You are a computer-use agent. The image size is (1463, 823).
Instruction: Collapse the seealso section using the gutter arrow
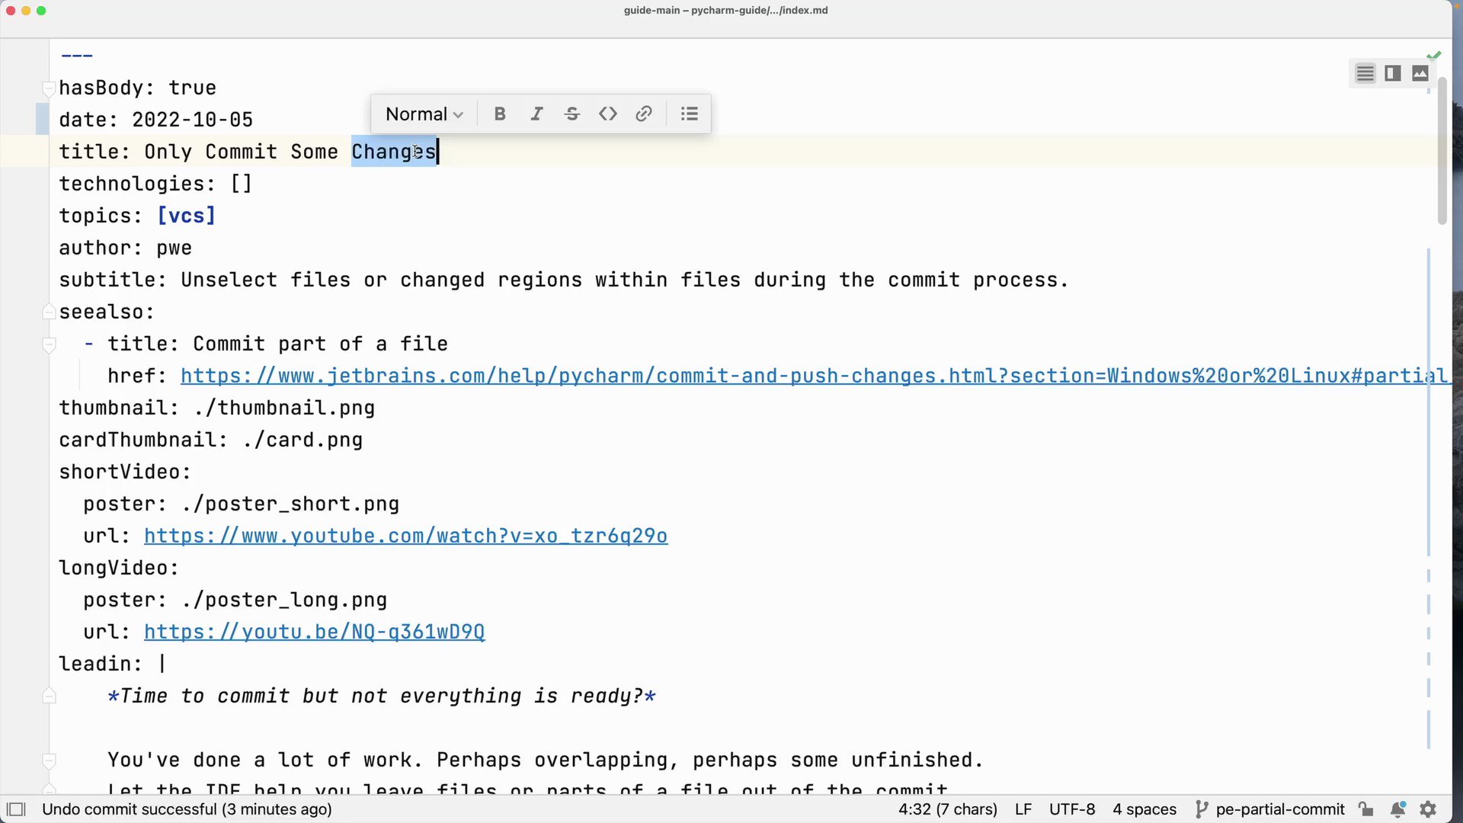click(x=48, y=312)
